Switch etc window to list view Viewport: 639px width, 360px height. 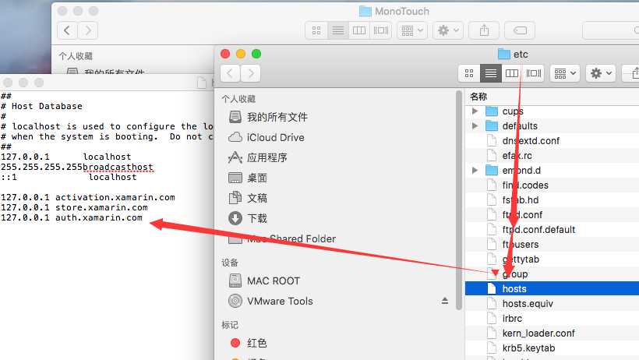coord(491,73)
